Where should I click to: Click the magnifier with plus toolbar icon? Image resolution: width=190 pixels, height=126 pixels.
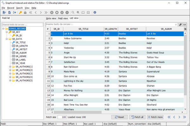pos(78,12)
